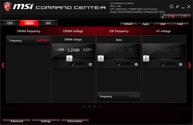Open the GT voltage info icon
Screen dimensions: 193x125
(181, 64)
